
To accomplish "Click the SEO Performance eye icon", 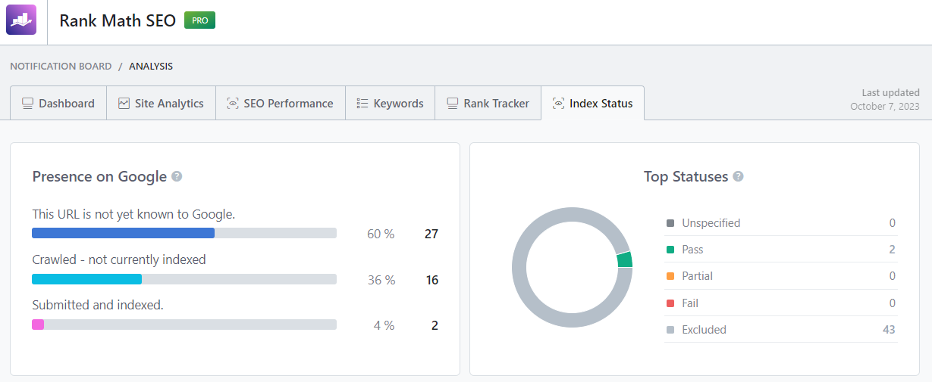I will coord(233,104).
